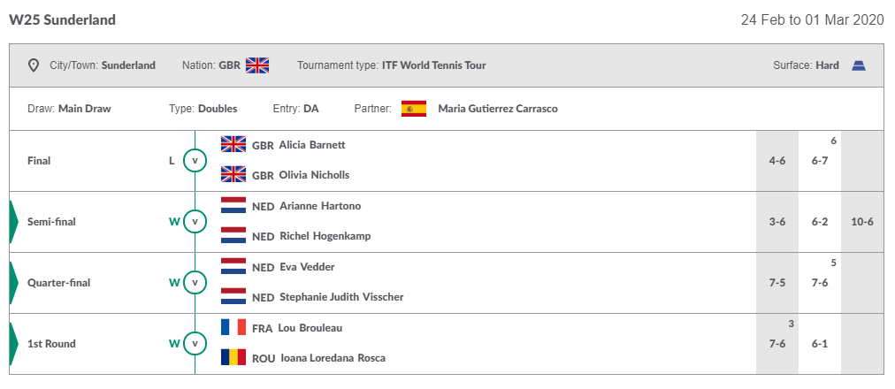
Task: Open Richel Hogenkamp player profile
Action: (325, 236)
